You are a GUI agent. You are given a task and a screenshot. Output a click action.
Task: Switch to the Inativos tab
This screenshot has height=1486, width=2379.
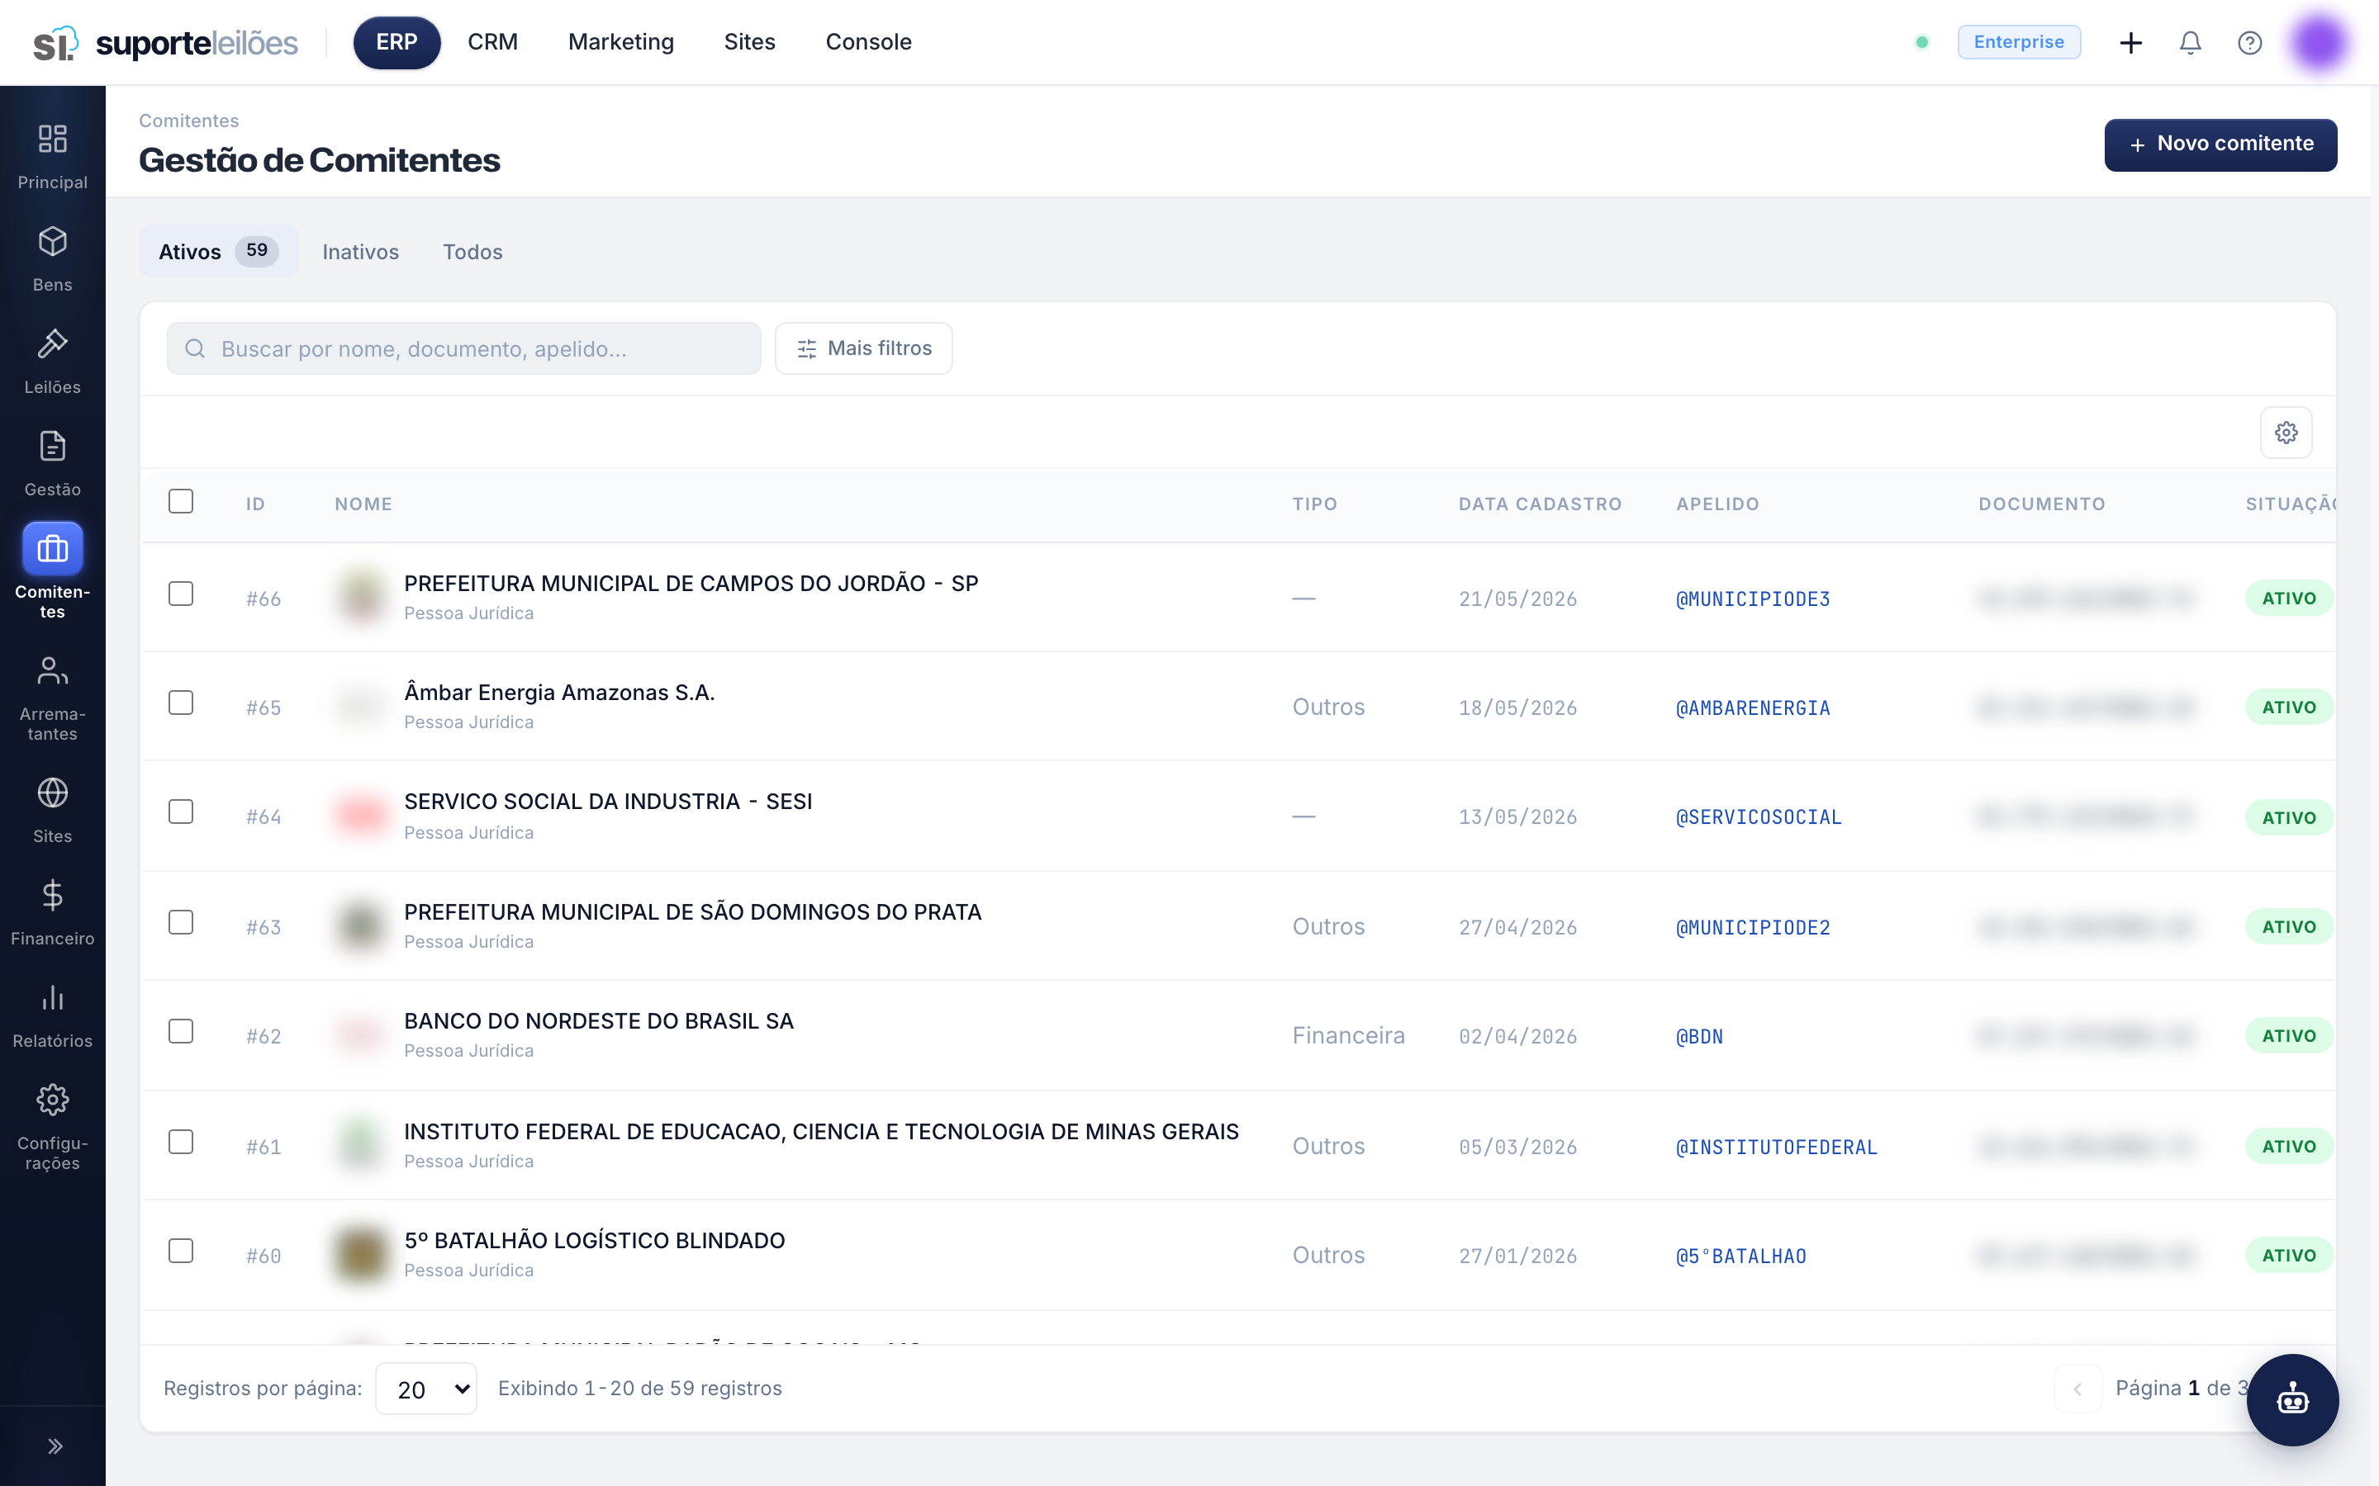[x=361, y=252]
